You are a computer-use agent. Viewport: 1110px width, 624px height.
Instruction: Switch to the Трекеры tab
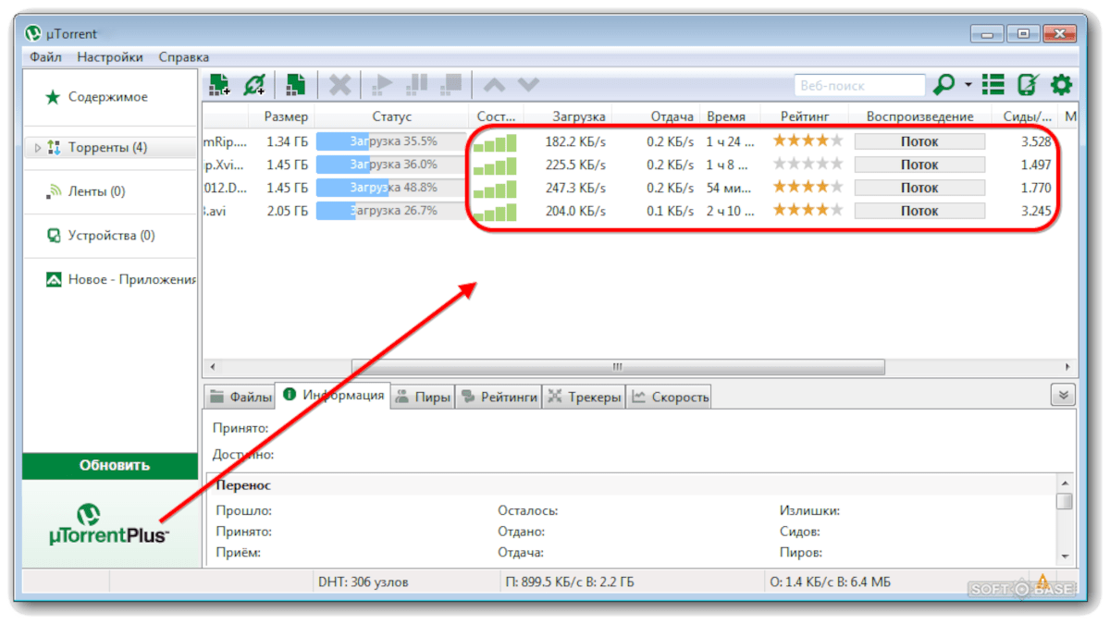click(x=585, y=397)
